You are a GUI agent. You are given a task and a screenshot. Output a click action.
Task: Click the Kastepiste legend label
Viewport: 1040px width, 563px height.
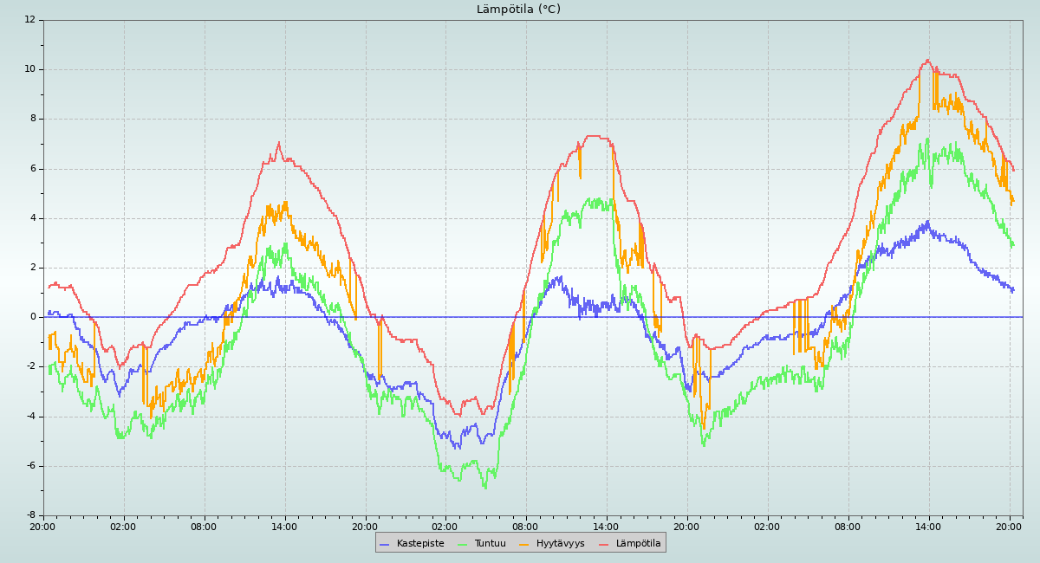[420, 544]
